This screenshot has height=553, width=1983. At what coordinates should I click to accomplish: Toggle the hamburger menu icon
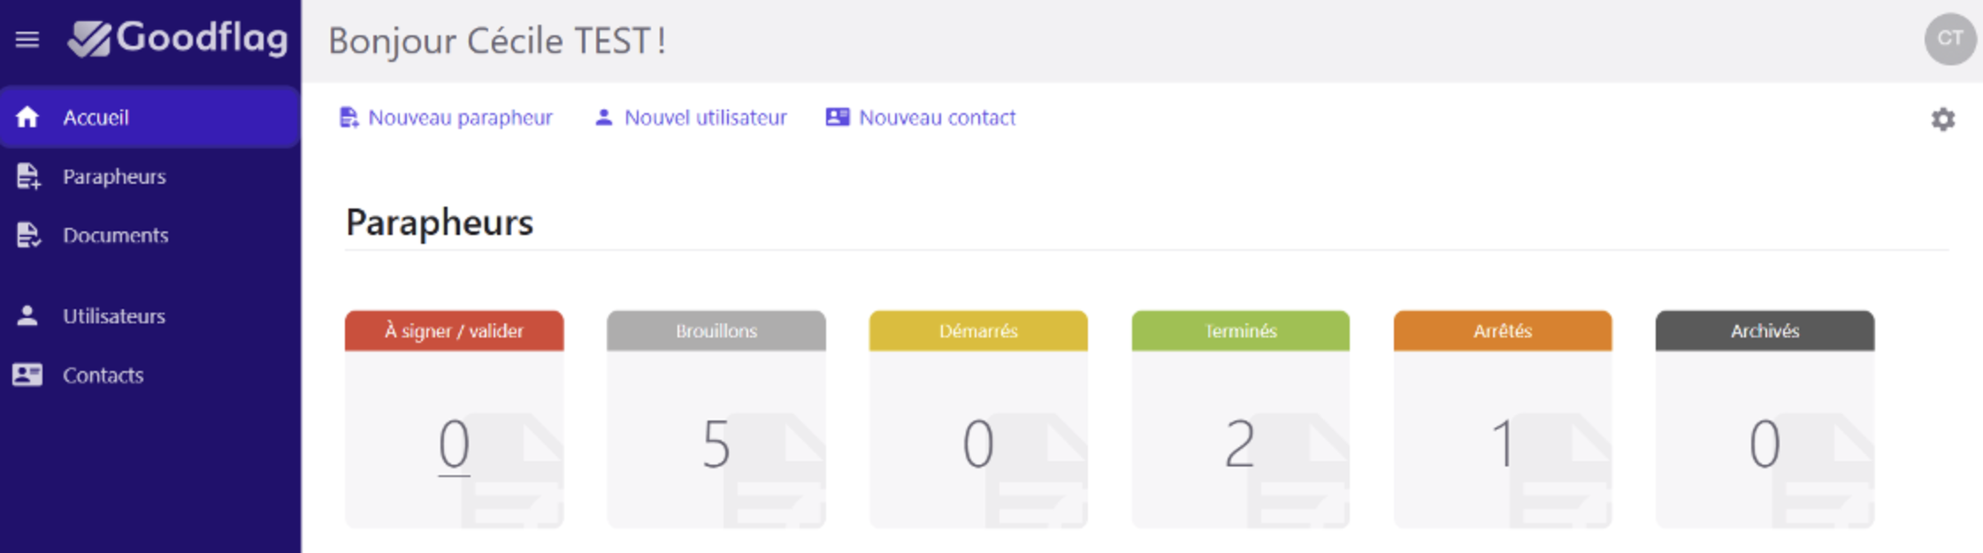[27, 40]
